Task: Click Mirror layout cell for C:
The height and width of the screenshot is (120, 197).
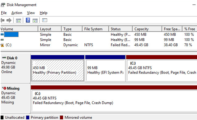Action: pos(45,45)
